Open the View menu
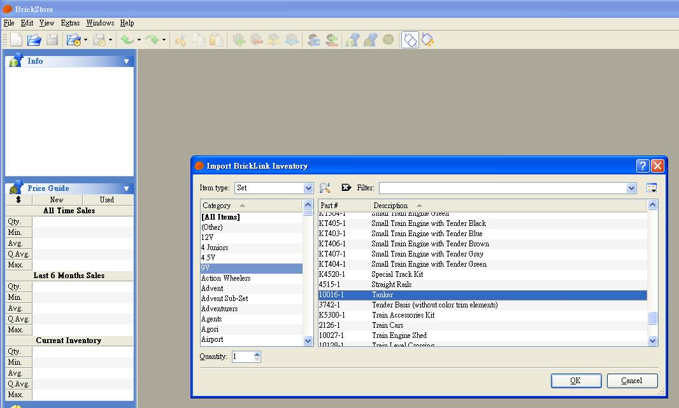Image resolution: width=679 pixels, height=408 pixels. (46, 23)
